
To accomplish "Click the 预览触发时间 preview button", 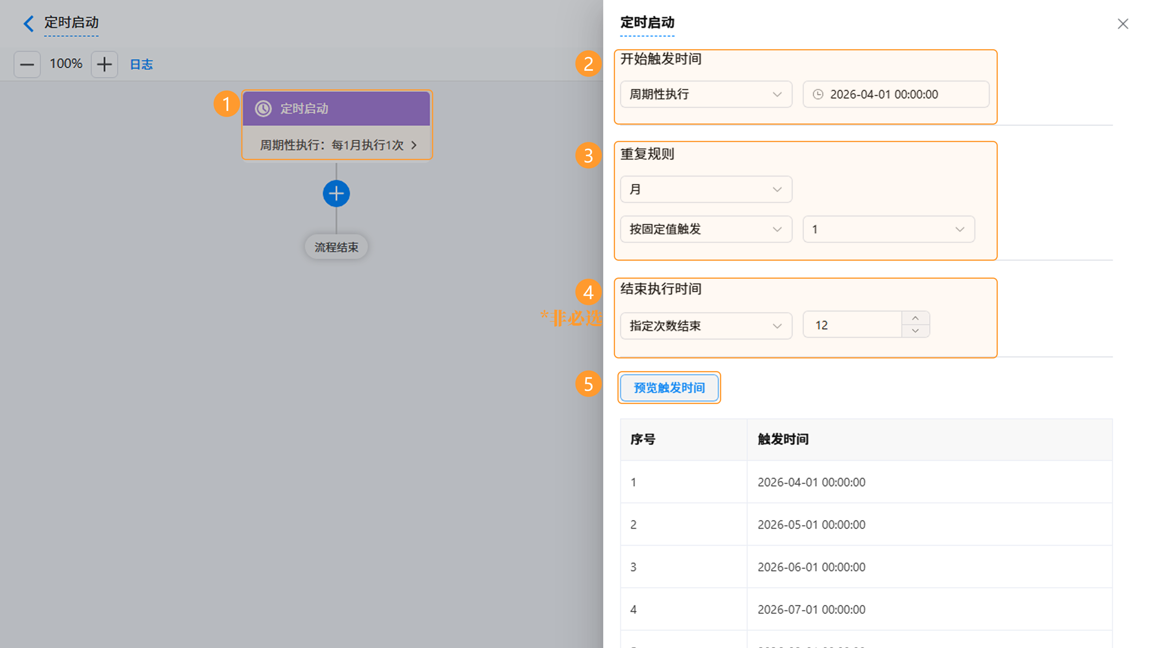I will click(x=670, y=388).
